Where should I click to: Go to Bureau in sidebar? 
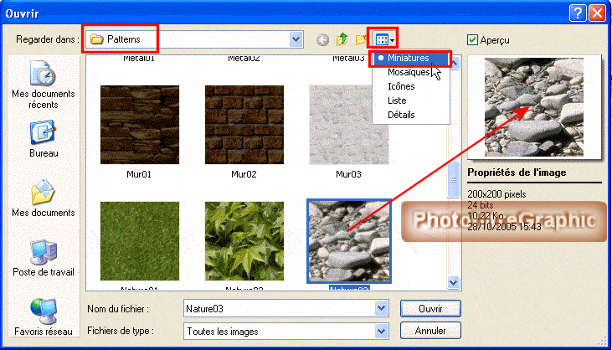[x=43, y=140]
